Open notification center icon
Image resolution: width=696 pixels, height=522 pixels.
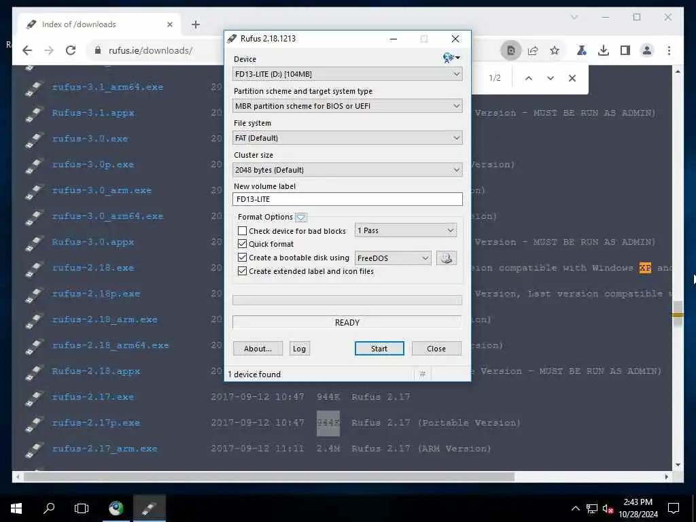click(x=674, y=508)
